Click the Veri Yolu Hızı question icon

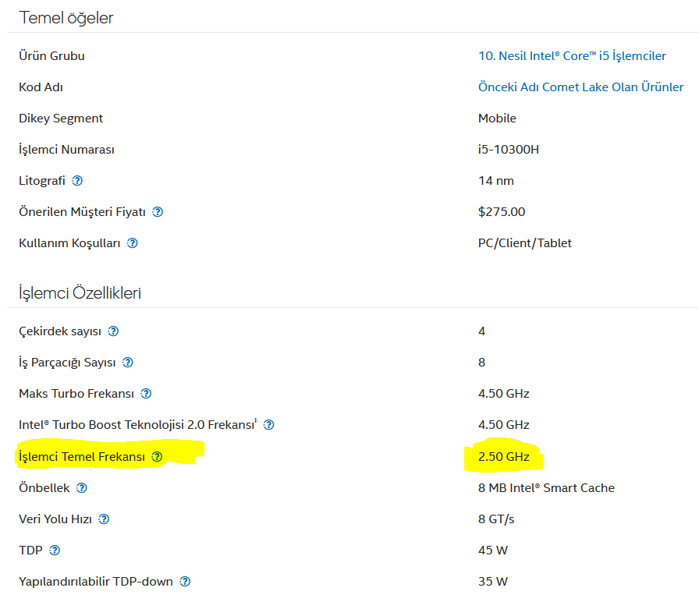point(104,519)
